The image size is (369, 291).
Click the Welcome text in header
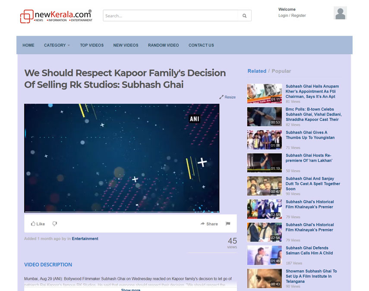pos(287,9)
